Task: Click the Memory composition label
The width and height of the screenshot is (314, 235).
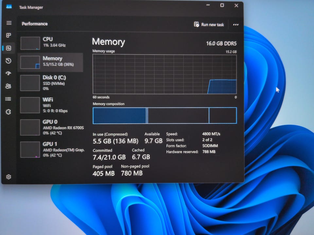Action: click(109, 104)
